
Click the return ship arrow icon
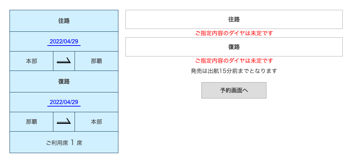click(x=64, y=122)
